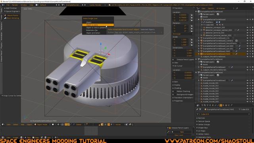The width and height of the screenshot is (254, 143).
Task: Toggle visibility eye of ExampleRocketTurretBase0_COL
Action: pos(248,38)
